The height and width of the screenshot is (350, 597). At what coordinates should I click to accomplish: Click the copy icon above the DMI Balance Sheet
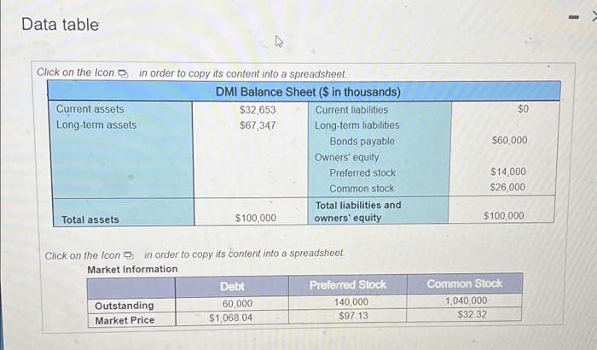(123, 73)
